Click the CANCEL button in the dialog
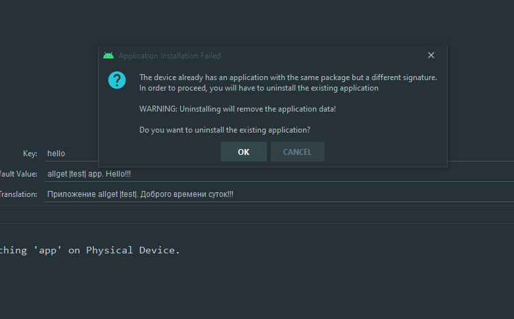This screenshot has height=319, width=514. tap(297, 152)
